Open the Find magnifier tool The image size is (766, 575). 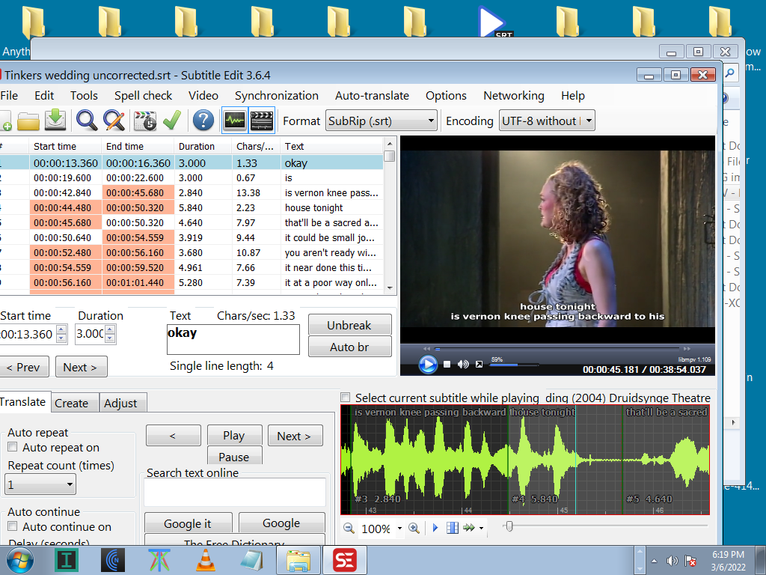point(87,121)
